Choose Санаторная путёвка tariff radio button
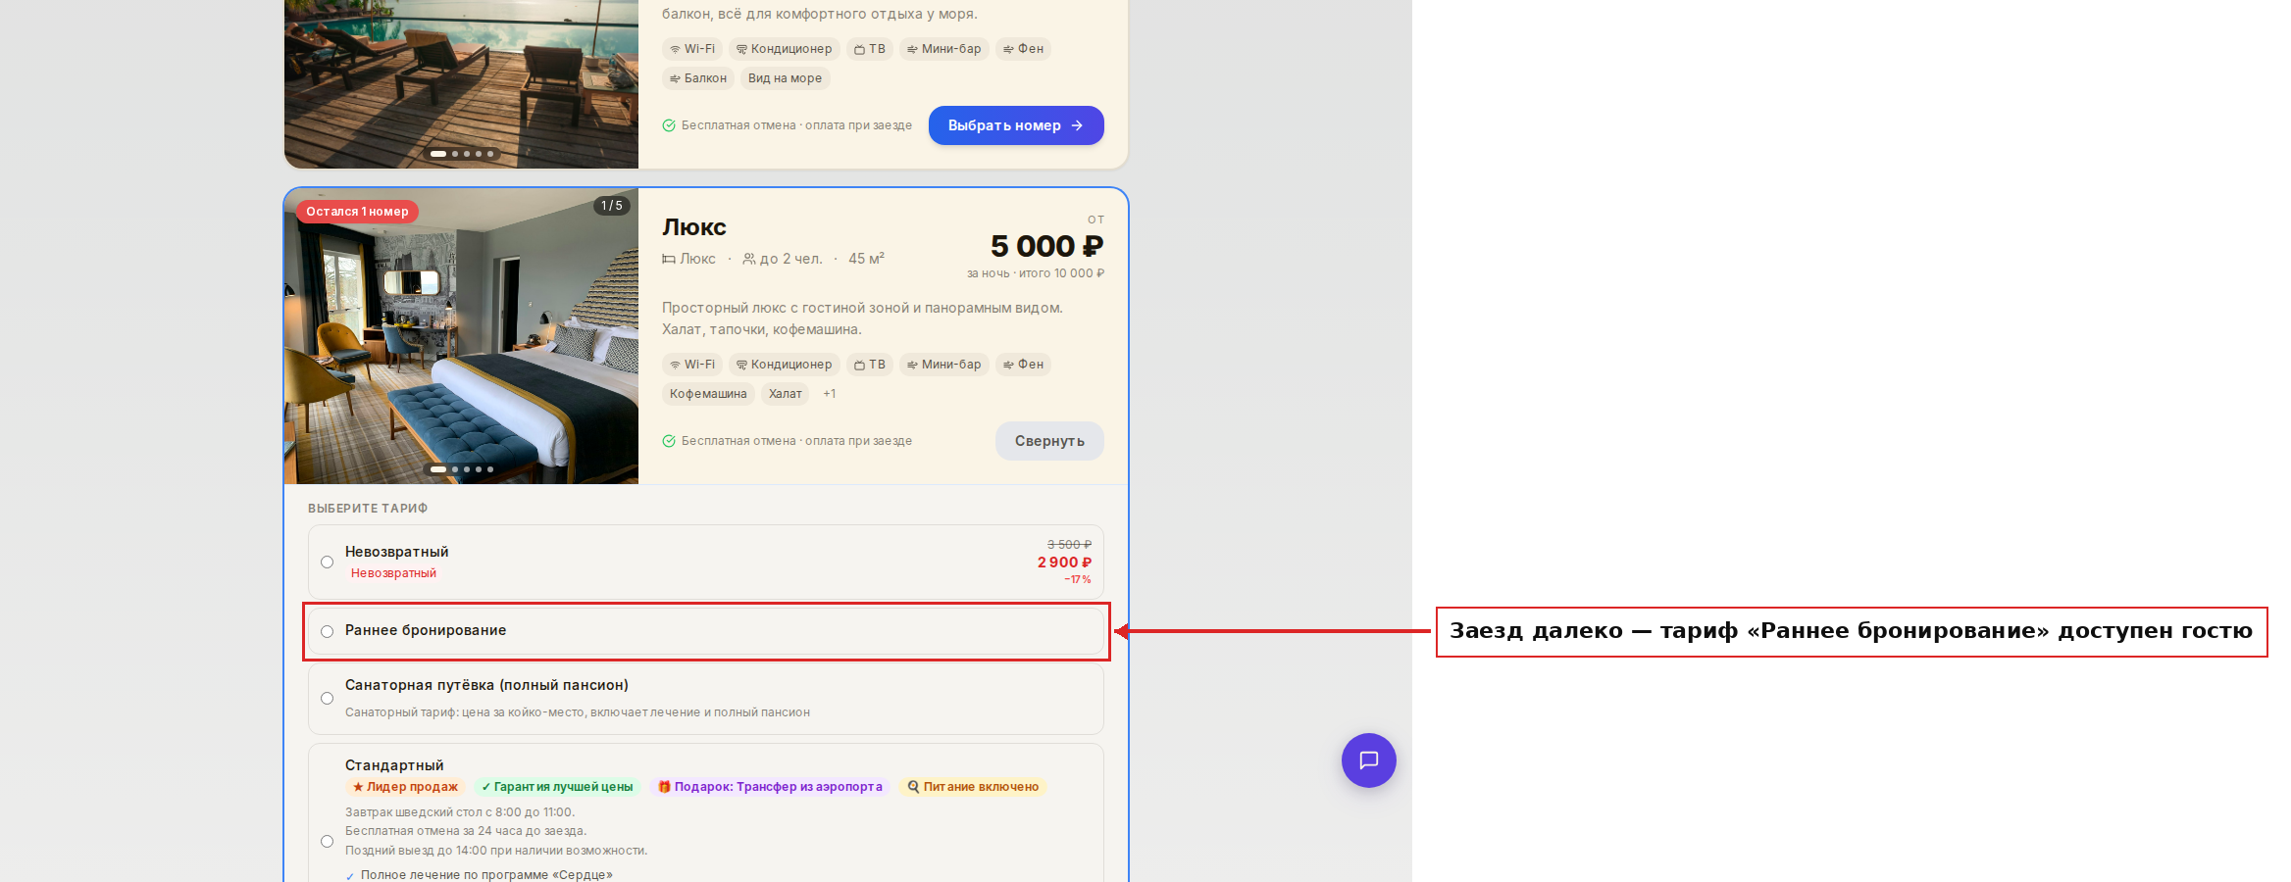 click(x=328, y=699)
